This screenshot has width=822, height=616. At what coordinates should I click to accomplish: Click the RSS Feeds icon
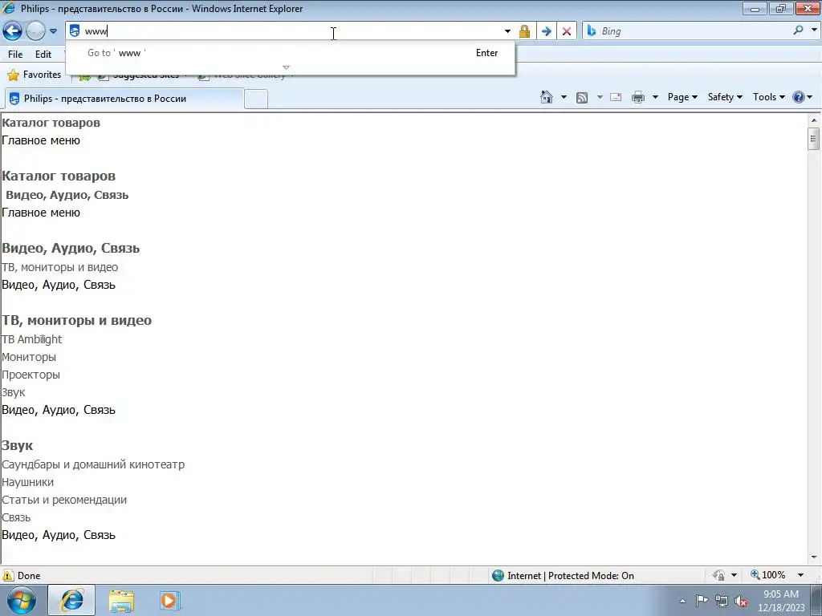tap(582, 97)
